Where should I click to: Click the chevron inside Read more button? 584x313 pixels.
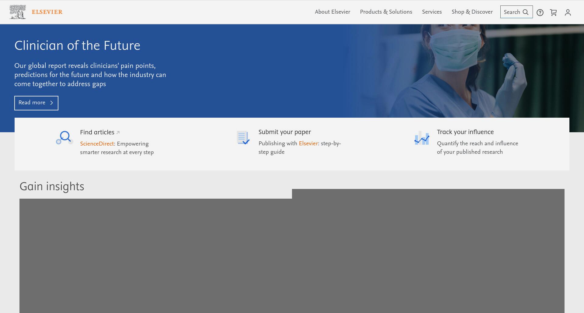click(x=51, y=103)
